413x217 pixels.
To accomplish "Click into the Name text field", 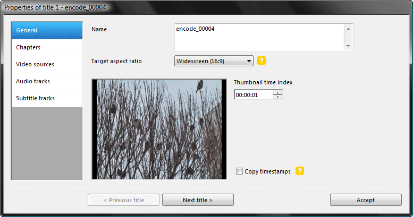I will point(259,37).
